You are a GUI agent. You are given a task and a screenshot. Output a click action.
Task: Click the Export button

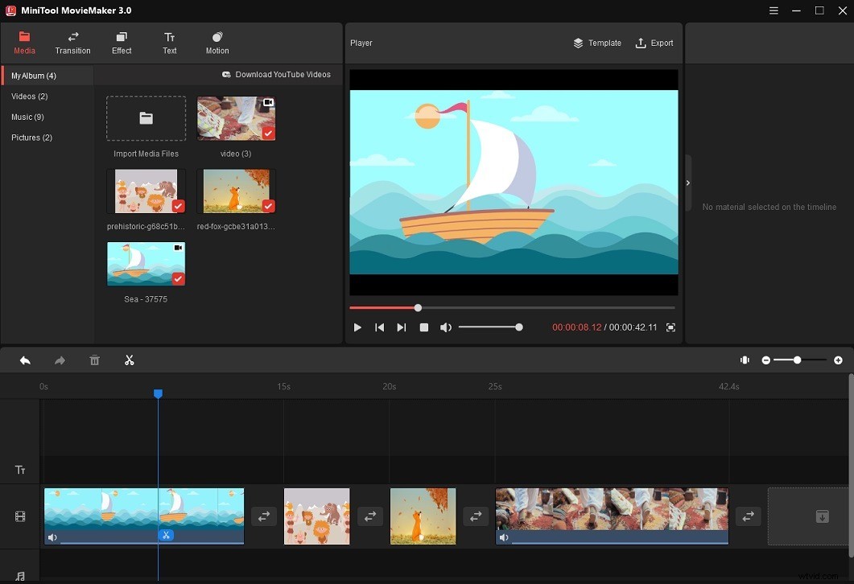(x=654, y=43)
